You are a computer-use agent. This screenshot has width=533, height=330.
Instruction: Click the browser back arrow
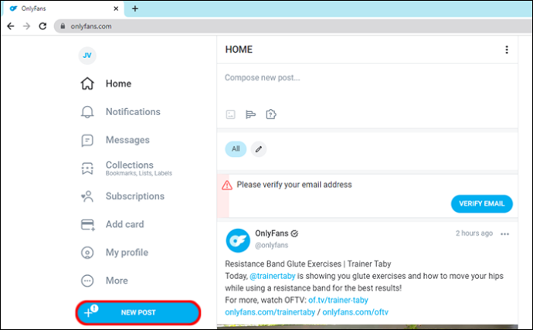click(11, 26)
